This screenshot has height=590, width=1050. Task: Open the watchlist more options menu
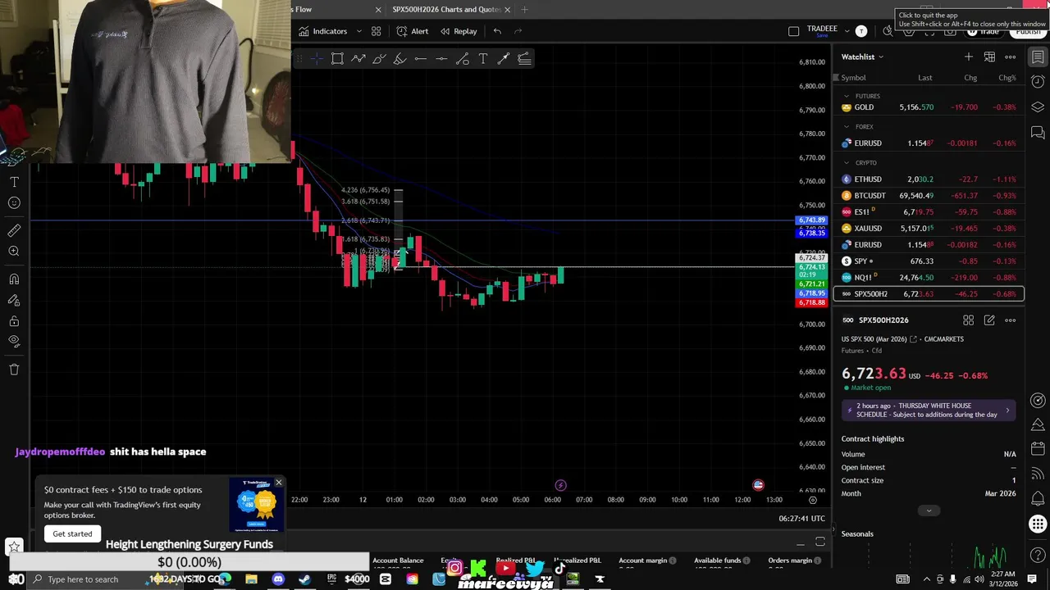tap(1010, 57)
